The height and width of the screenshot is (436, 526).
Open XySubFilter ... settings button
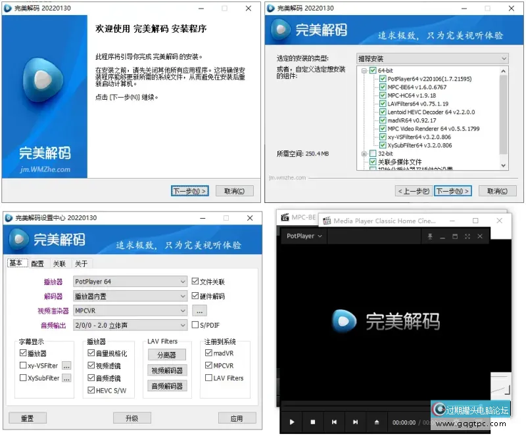[x=66, y=378]
